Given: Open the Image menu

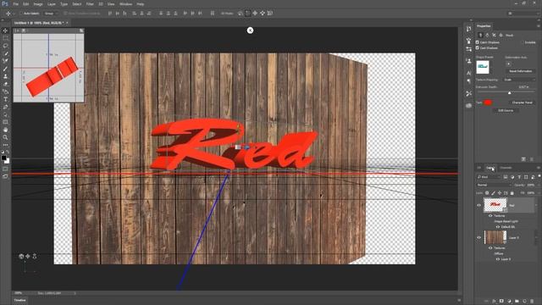Looking at the screenshot, I should click(38, 4).
